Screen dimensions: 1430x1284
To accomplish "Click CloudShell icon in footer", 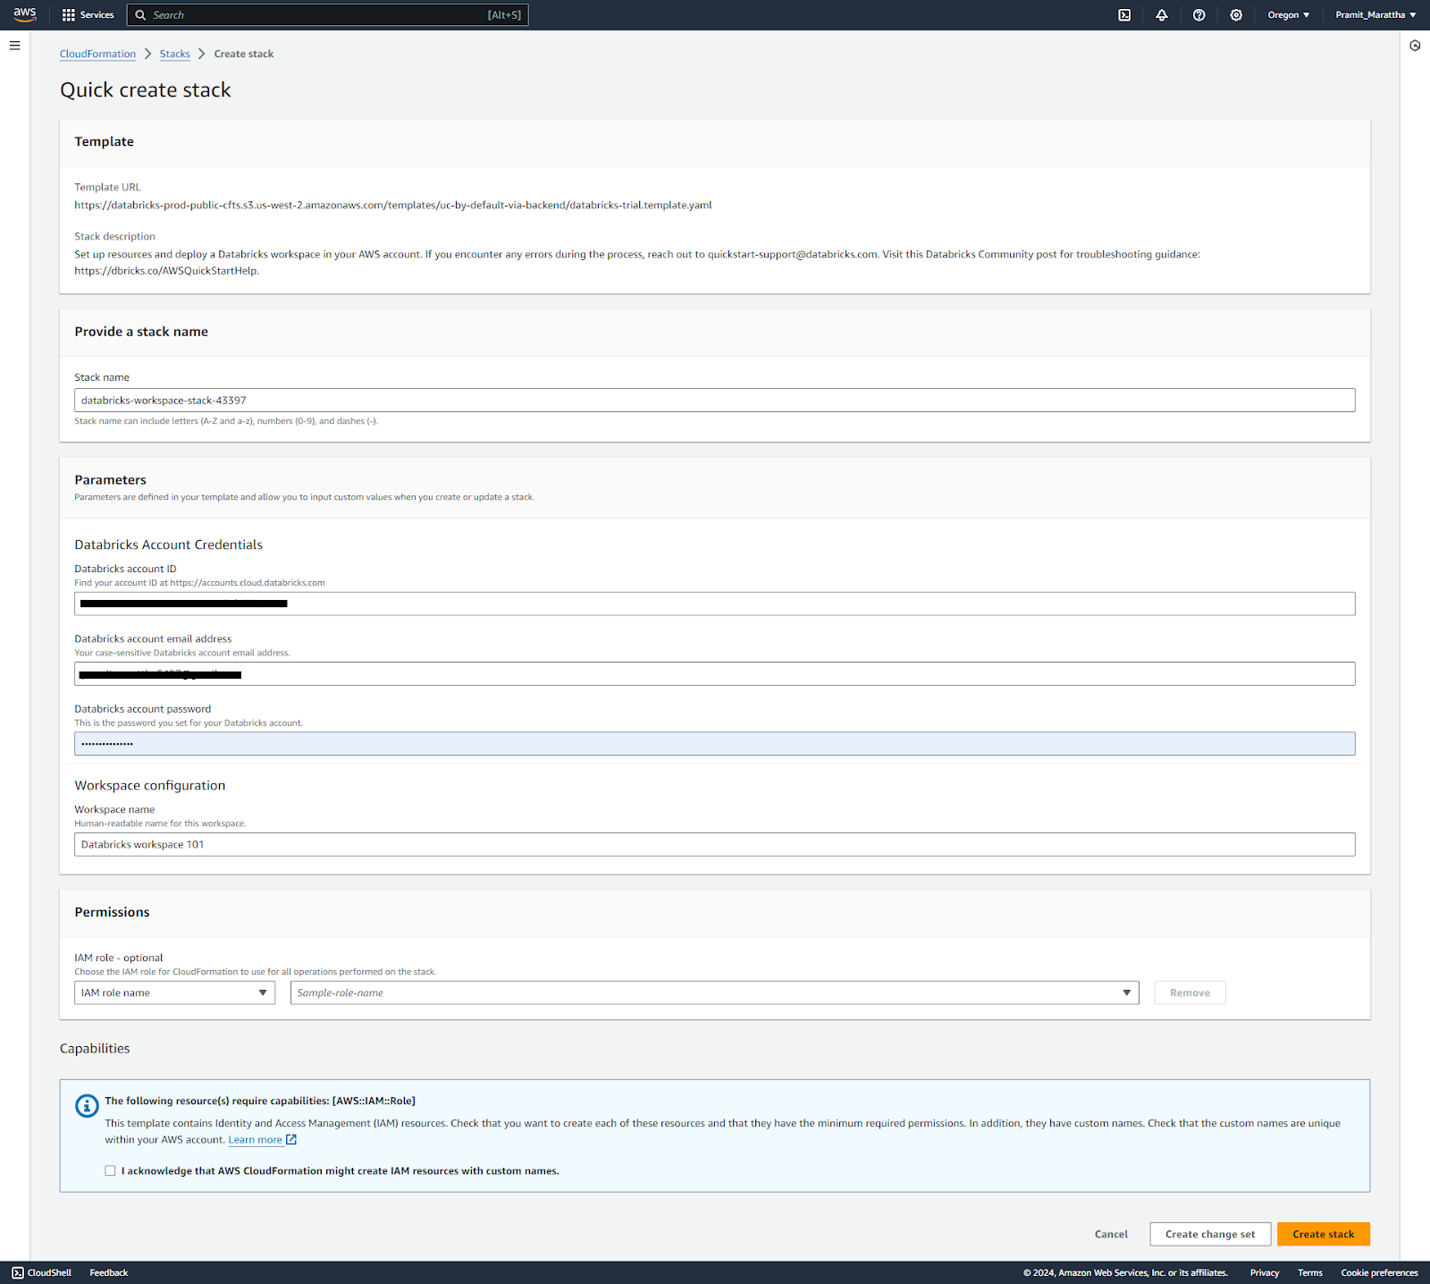I will pos(18,1272).
